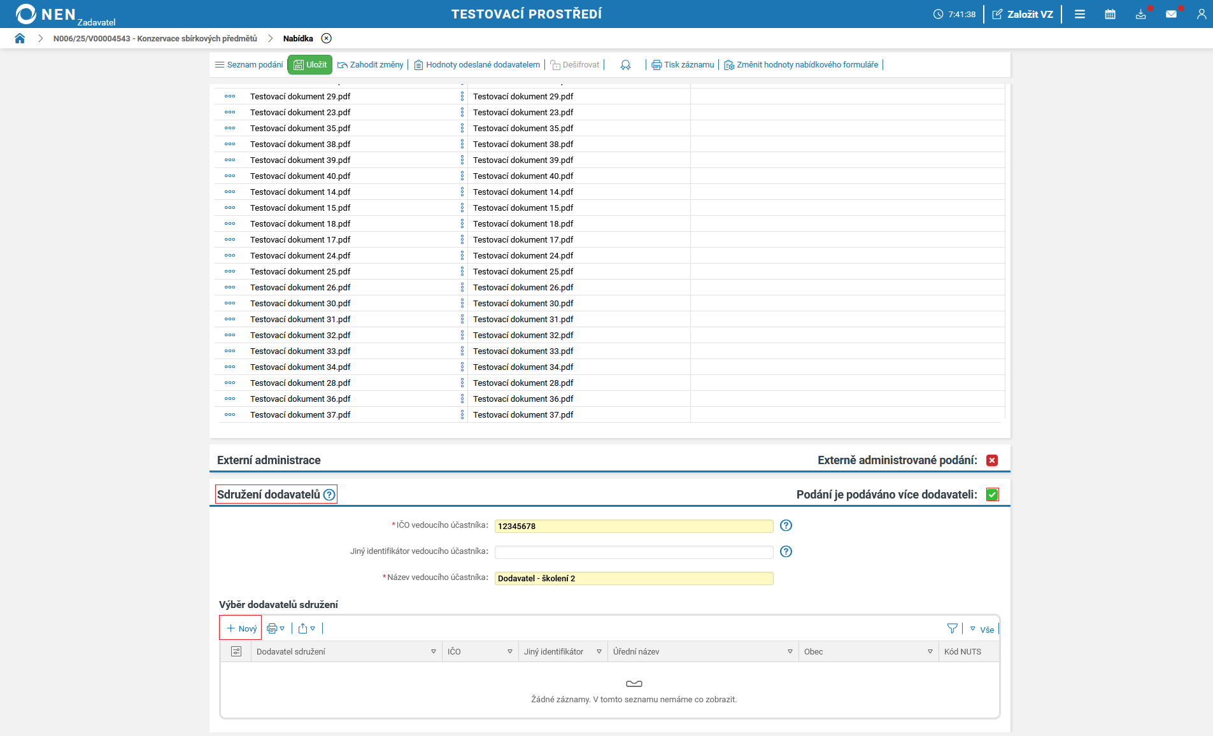Open the calendar icon in top bar

[1110, 14]
